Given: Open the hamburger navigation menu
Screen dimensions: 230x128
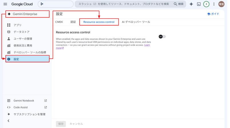Looking at the screenshot, I should [5, 4].
